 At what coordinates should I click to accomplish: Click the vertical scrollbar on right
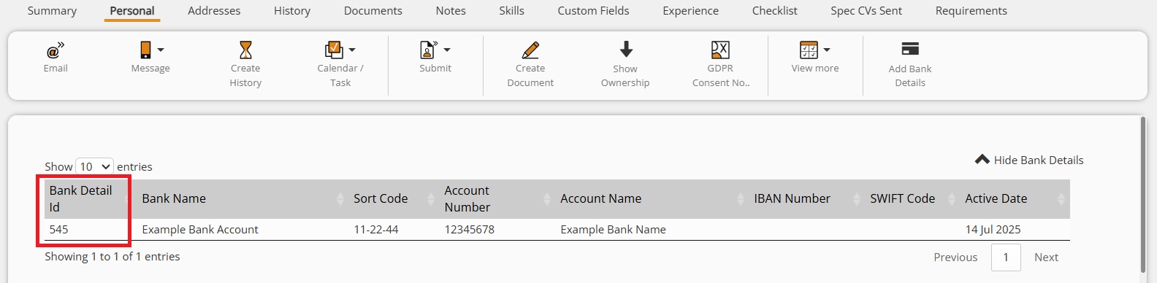[x=1143, y=194]
